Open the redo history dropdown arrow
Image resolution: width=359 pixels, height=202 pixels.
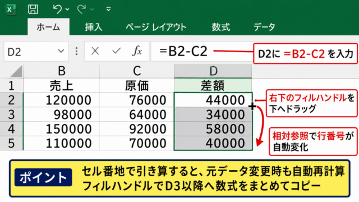tap(92, 10)
